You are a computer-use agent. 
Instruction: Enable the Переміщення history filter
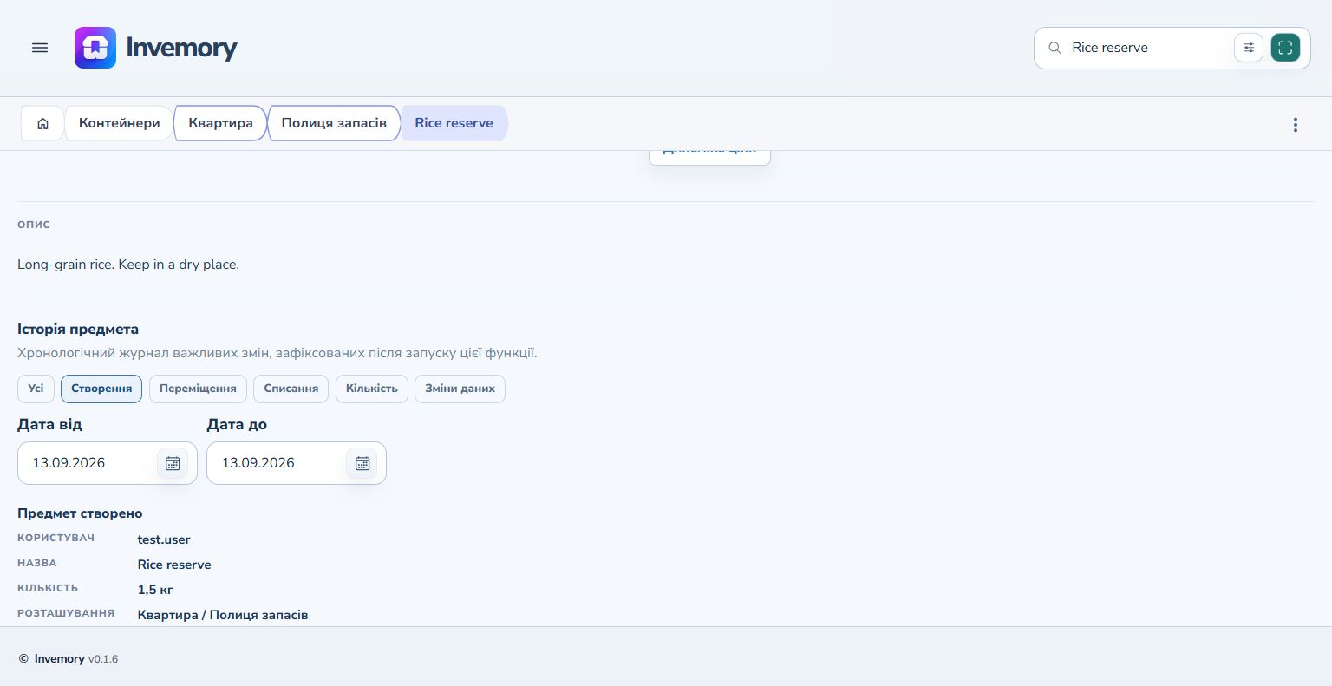[x=198, y=389]
